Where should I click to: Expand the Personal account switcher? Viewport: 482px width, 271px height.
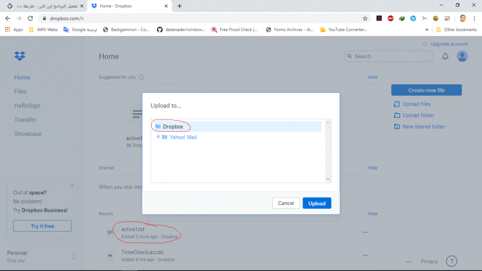click(73, 257)
